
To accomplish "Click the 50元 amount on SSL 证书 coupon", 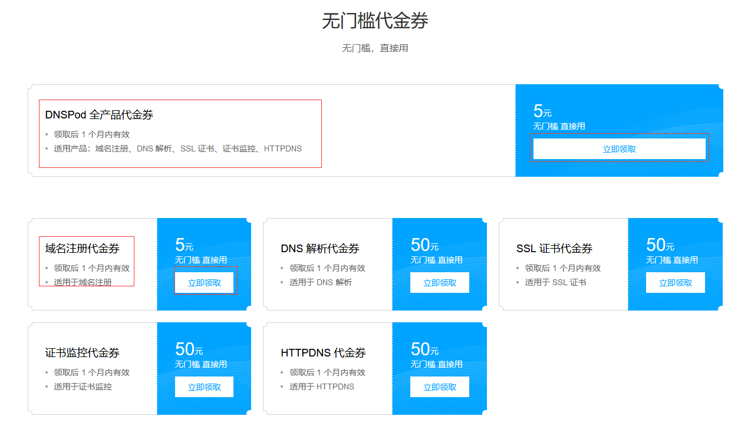I will pos(660,245).
